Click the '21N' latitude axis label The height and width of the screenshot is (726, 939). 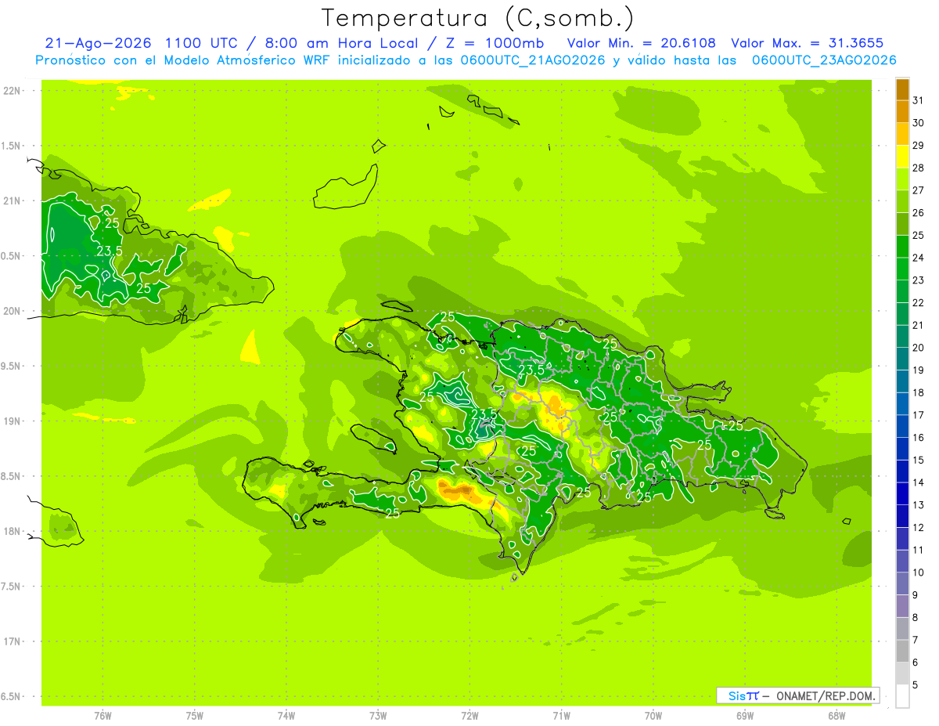pyautogui.click(x=13, y=201)
